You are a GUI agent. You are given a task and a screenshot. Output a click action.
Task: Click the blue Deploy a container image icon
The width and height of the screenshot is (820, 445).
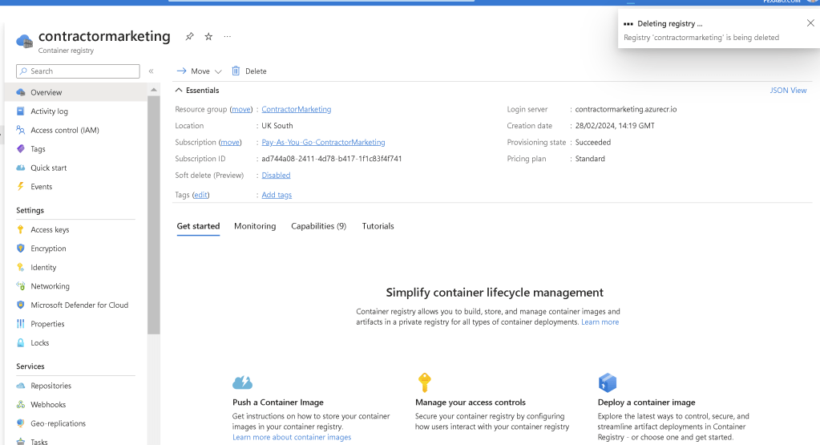click(x=607, y=382)
